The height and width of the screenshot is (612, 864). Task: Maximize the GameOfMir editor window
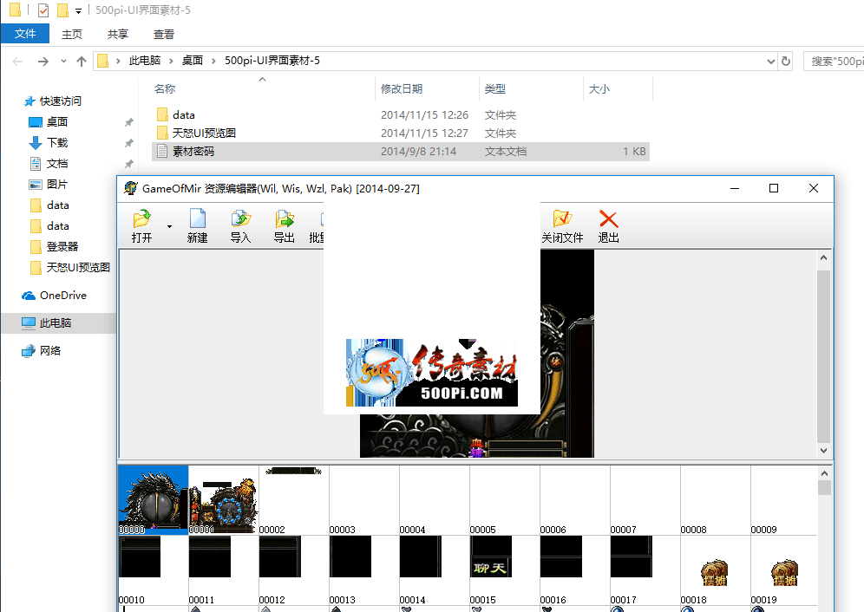774,188
